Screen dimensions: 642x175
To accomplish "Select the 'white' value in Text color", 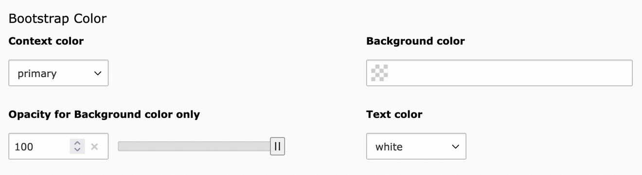I will coord(389,146).
